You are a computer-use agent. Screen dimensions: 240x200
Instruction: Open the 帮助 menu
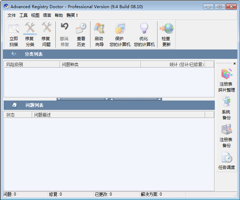tap(59, 15)
